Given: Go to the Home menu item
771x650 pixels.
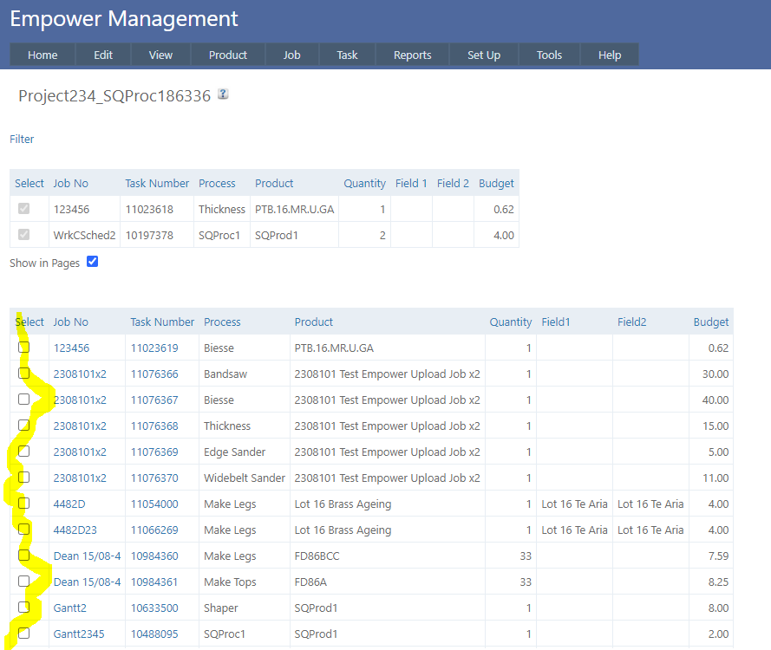Looking at the screenshot, I should pos(42,55).
